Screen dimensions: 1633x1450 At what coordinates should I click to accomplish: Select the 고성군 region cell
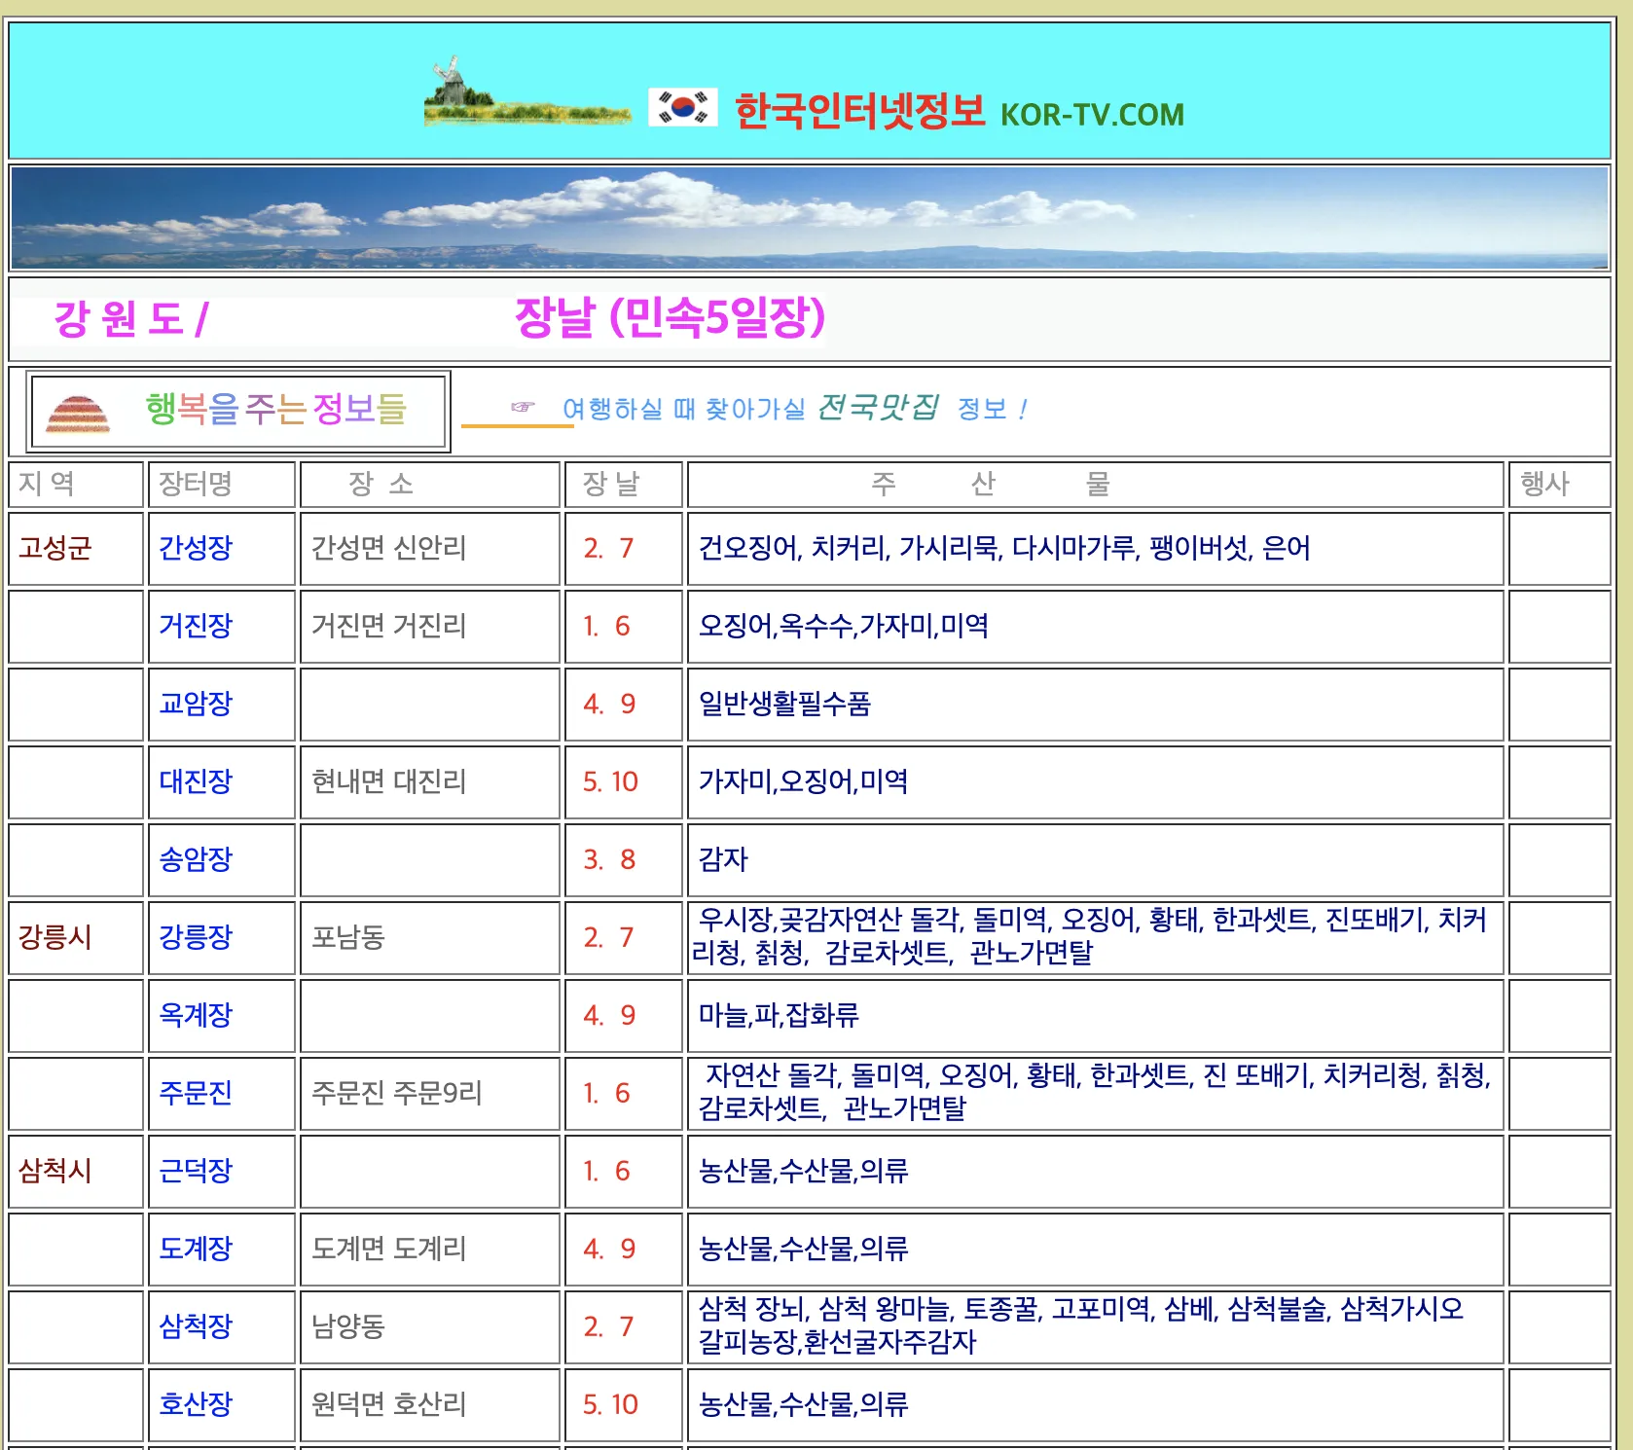[76, 548]
